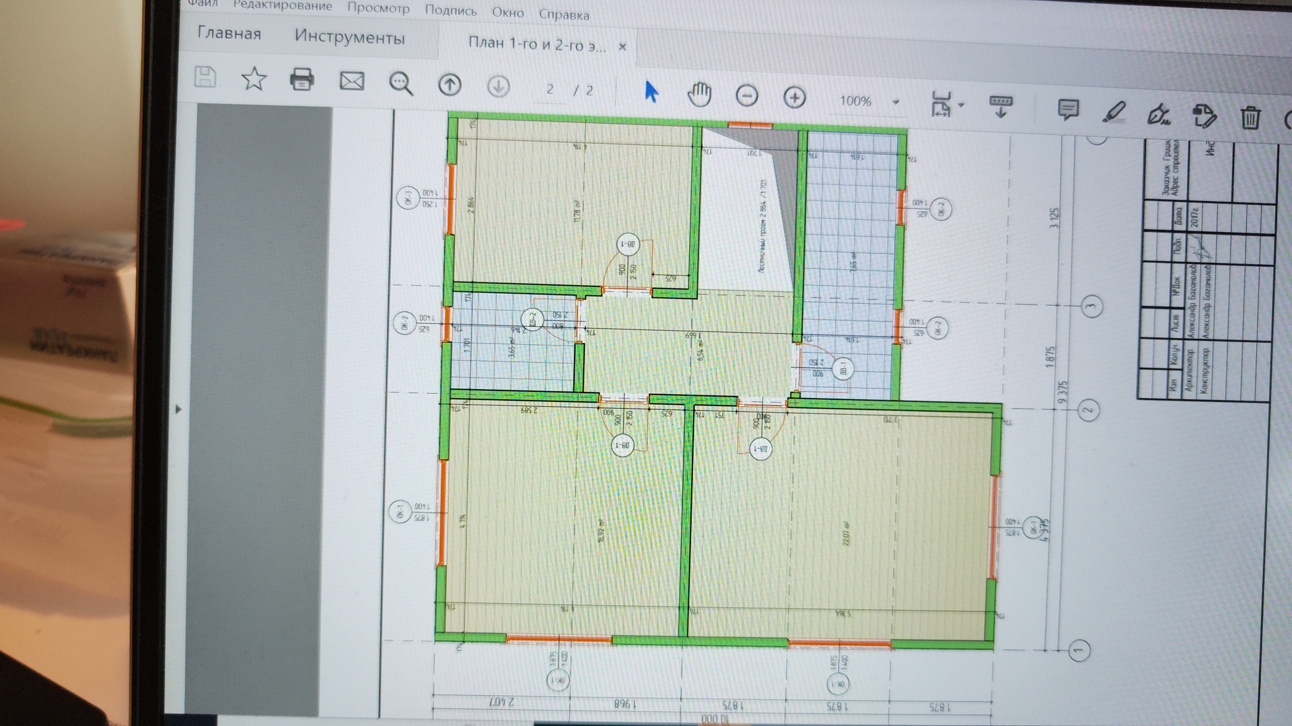Expand the left navigation pane arrow
The image size is (1292, 726).
click(x=178, y=409)
